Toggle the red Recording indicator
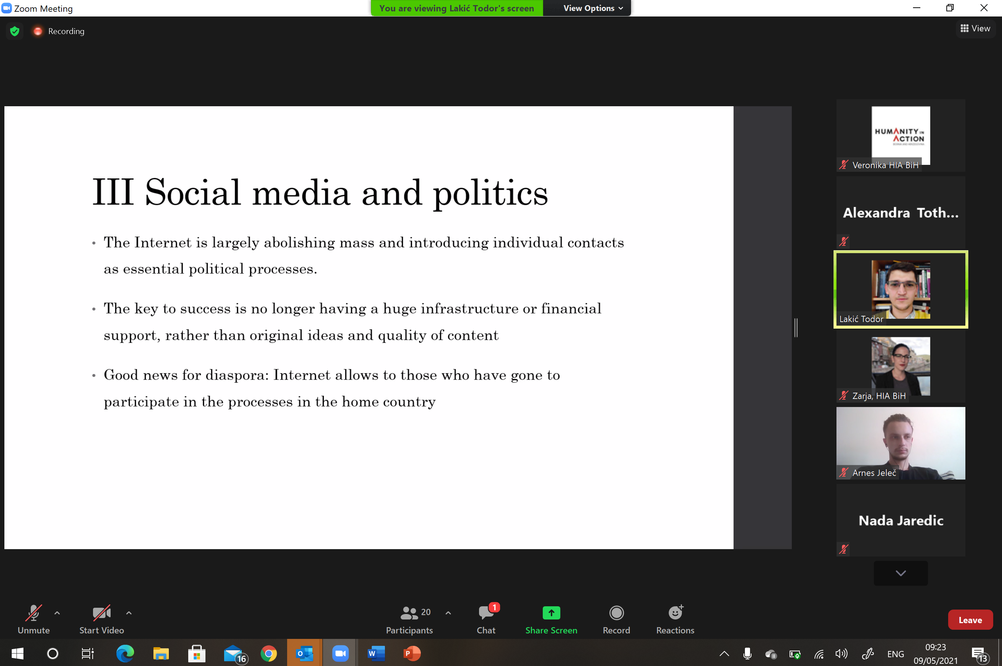 (38, 31)
